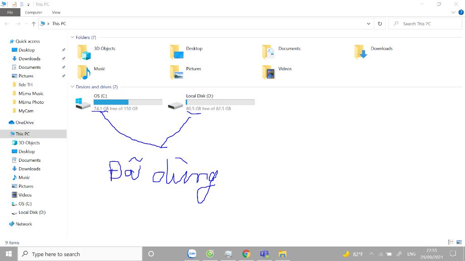
Task: Open the Pictures folder in Folders section
Action: [186, 72]
